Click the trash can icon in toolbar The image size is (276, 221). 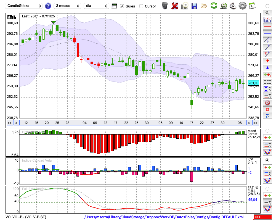tap(165, 6)
